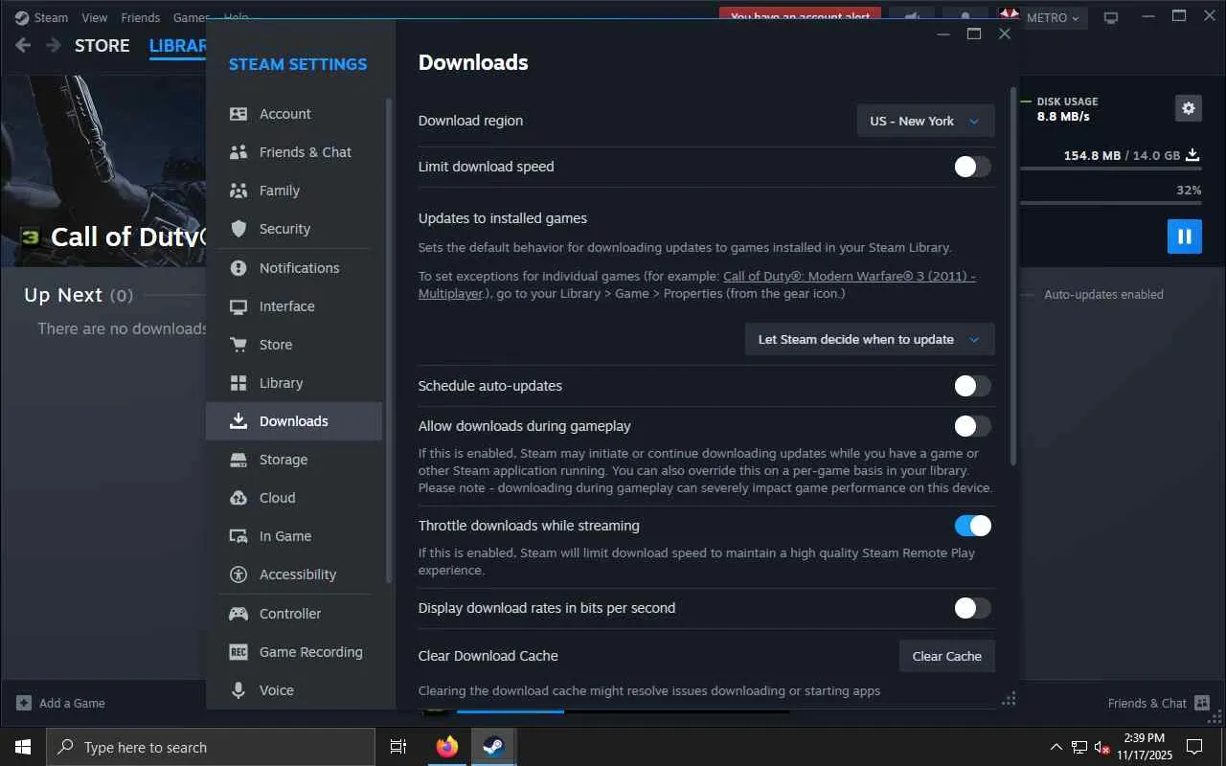1226x766 pixels.
Task: Click the back arrow in Steam navigation
Action: tap(24, 45)
